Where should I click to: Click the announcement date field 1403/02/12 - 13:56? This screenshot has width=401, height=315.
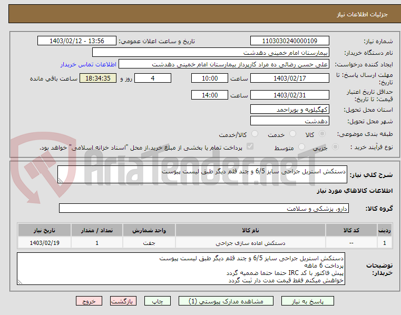point(77,41)
